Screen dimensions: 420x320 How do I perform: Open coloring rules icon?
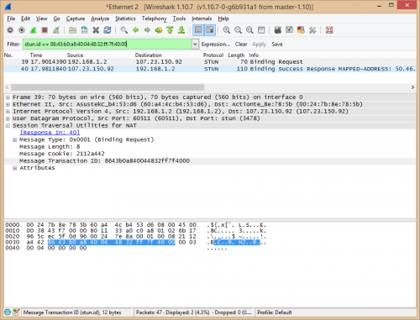click(301, 30)
